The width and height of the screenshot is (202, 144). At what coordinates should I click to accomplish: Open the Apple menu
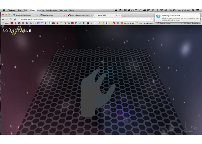(x=4, y=10)
